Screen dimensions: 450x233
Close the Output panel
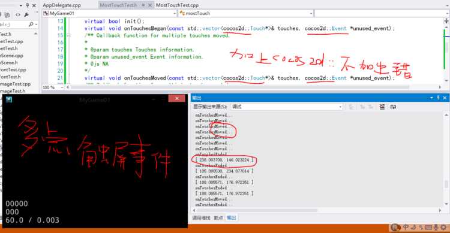pos(445,98)
